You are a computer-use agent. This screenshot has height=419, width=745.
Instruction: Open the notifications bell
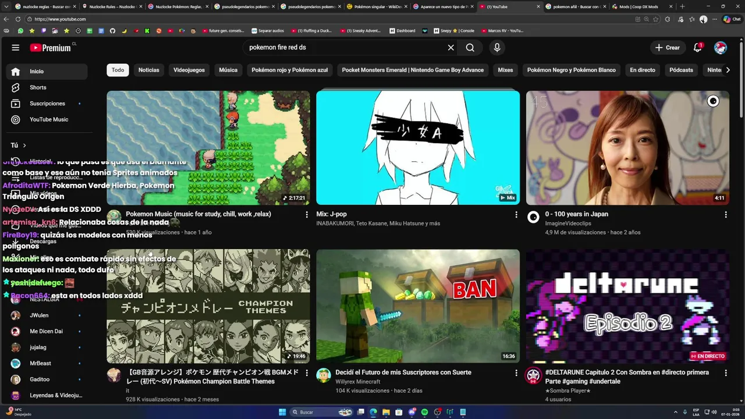coord(698,48)
